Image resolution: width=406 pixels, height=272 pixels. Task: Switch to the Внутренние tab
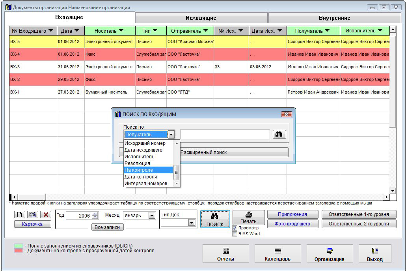[x=334, y=18]
